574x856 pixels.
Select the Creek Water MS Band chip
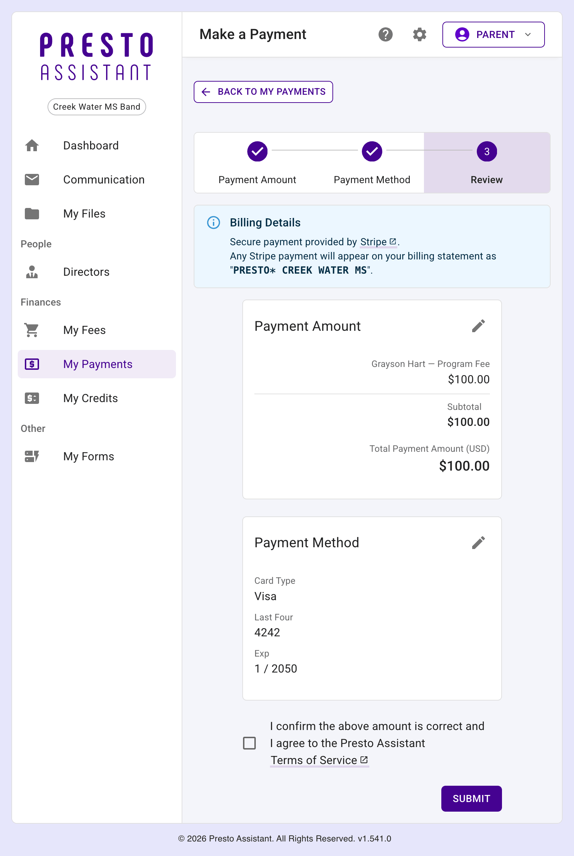coord(96,106)
